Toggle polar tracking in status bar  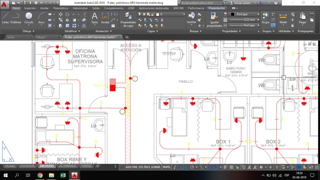click(192, 167)
